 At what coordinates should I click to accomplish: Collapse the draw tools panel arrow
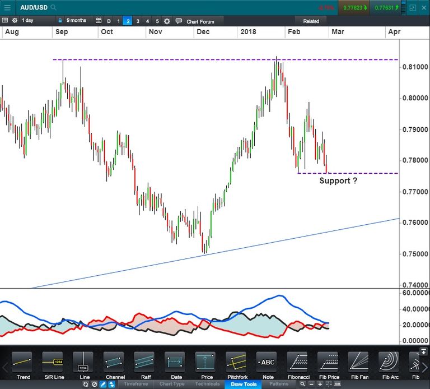423,351
